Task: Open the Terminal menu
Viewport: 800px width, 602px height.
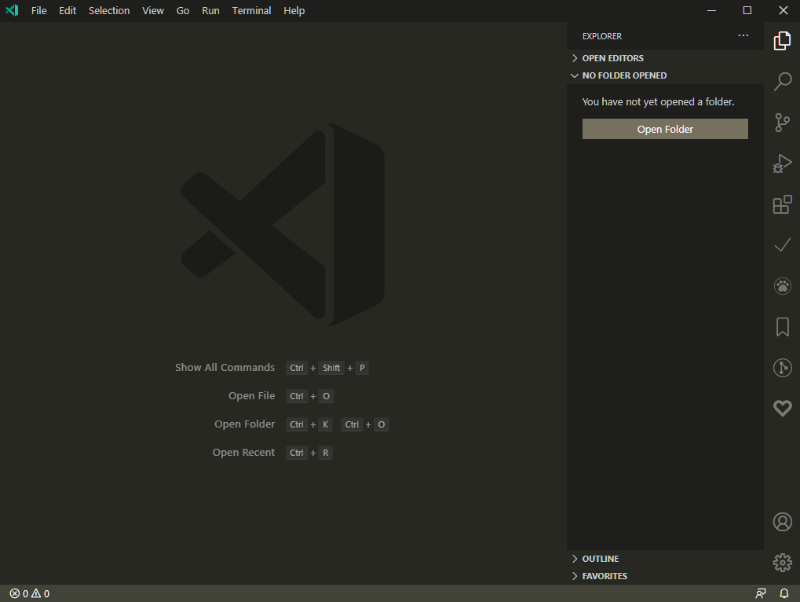Action: [x=251, y=10]
